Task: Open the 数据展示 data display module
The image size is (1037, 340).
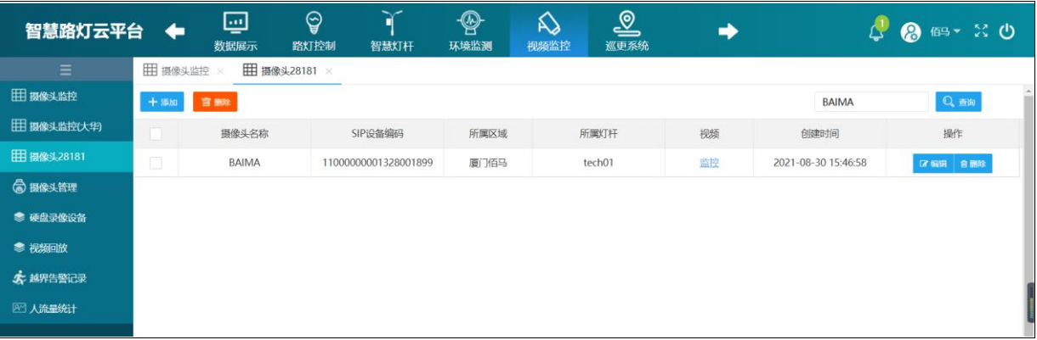Action: 235,31
